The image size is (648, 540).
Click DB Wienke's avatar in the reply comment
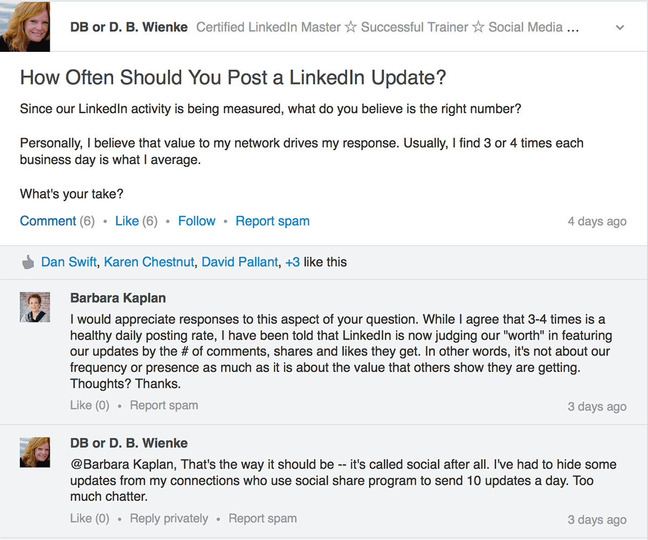(x=35, y=453)
